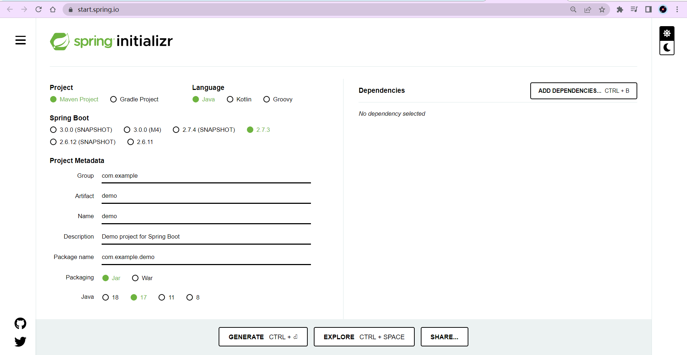The height and width of the screenshot is (355, 687).
Task: Reload the page
Action: point(39,9)
